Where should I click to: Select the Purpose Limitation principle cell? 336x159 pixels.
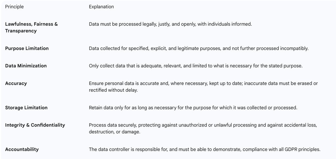pyautogui.click(x=27, y=49)
